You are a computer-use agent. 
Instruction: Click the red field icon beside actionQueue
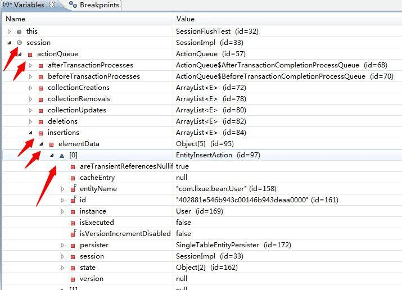tap(30, 55)
